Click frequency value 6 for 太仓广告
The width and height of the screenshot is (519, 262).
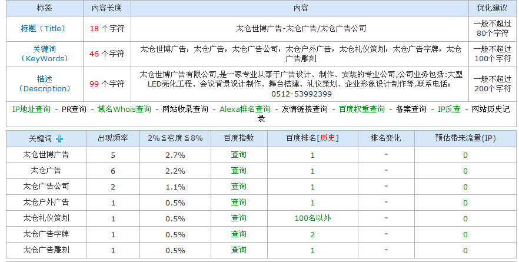[x=113, y=171]
